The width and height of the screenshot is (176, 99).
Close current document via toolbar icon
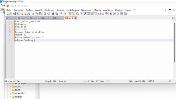(x=22, y=14)
